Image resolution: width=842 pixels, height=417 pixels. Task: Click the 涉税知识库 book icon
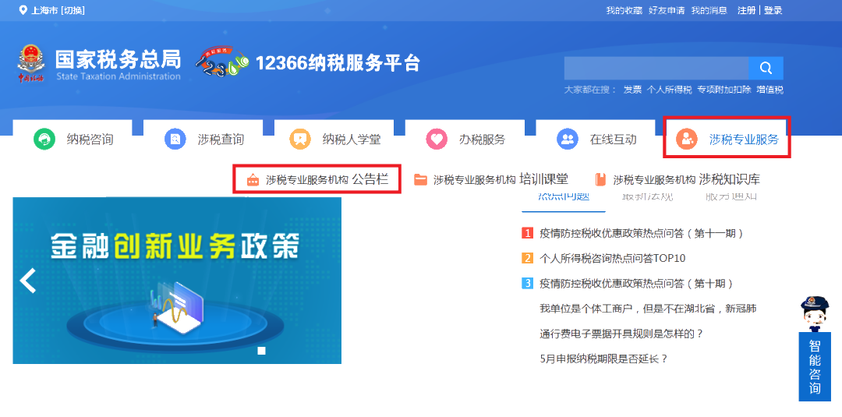coord(601,180)
